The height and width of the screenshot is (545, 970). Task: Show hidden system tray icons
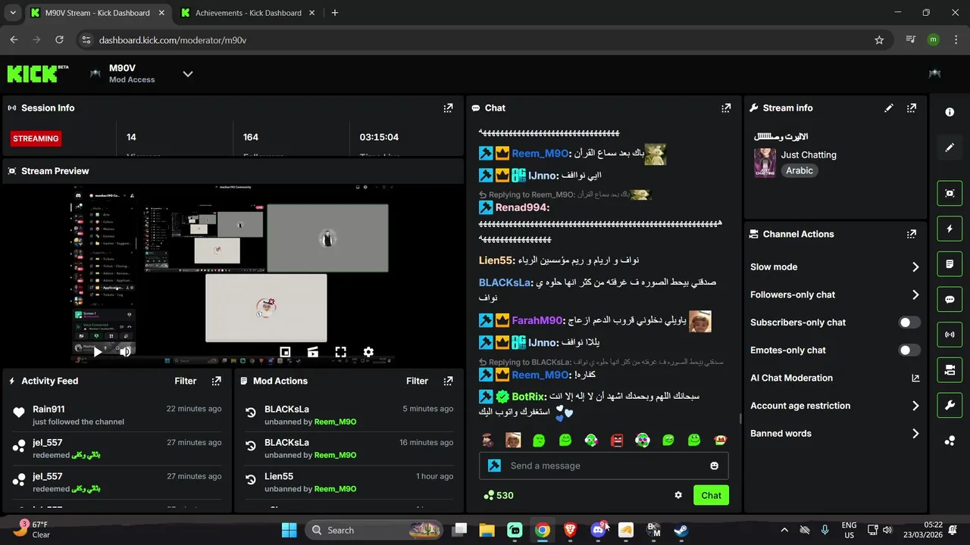tap(784, 530)
